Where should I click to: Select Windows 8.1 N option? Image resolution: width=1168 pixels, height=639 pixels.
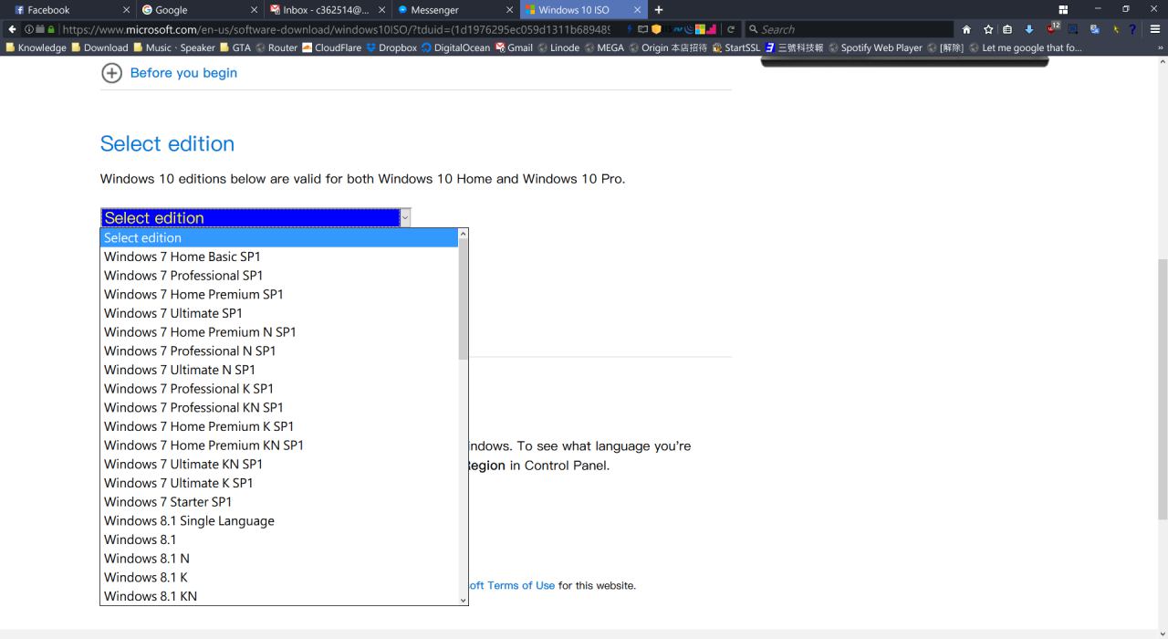tap(278, 558)
